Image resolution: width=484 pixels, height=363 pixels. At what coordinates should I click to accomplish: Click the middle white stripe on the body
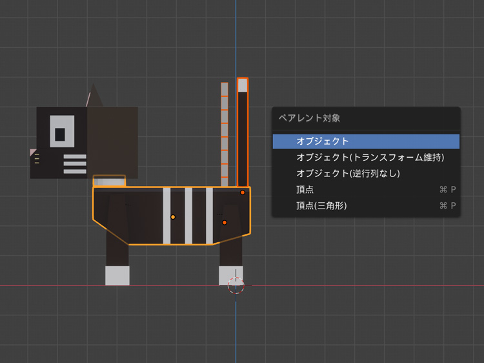pyautogui.click(x=188, y=216)
